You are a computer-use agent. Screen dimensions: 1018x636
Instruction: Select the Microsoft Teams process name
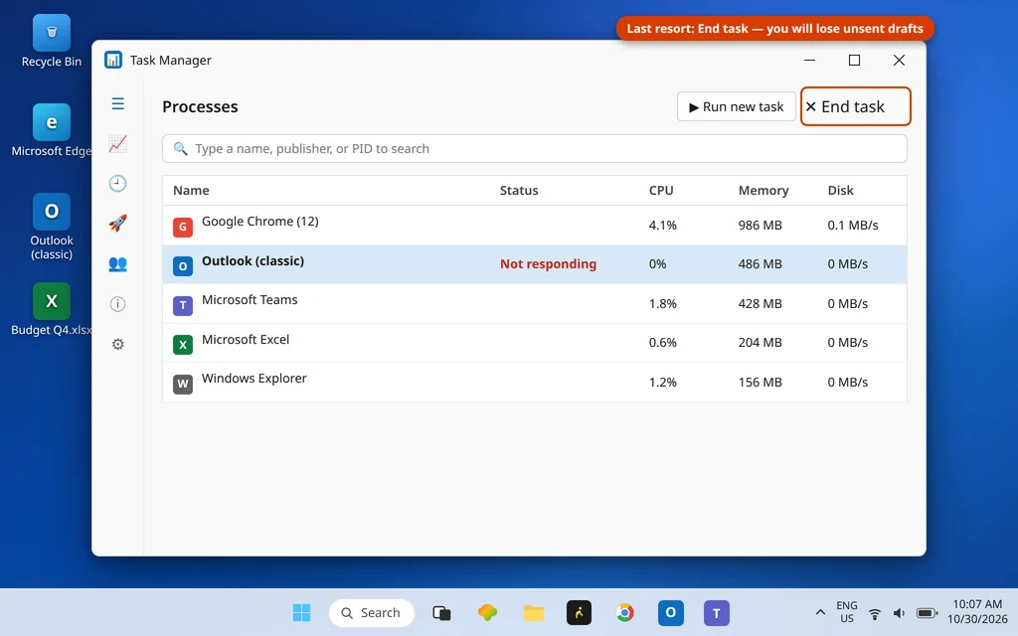tap(250, 300)
